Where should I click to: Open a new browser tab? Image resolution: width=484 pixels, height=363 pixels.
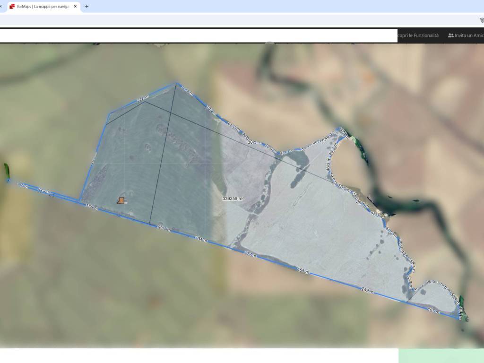pos(86,7)
